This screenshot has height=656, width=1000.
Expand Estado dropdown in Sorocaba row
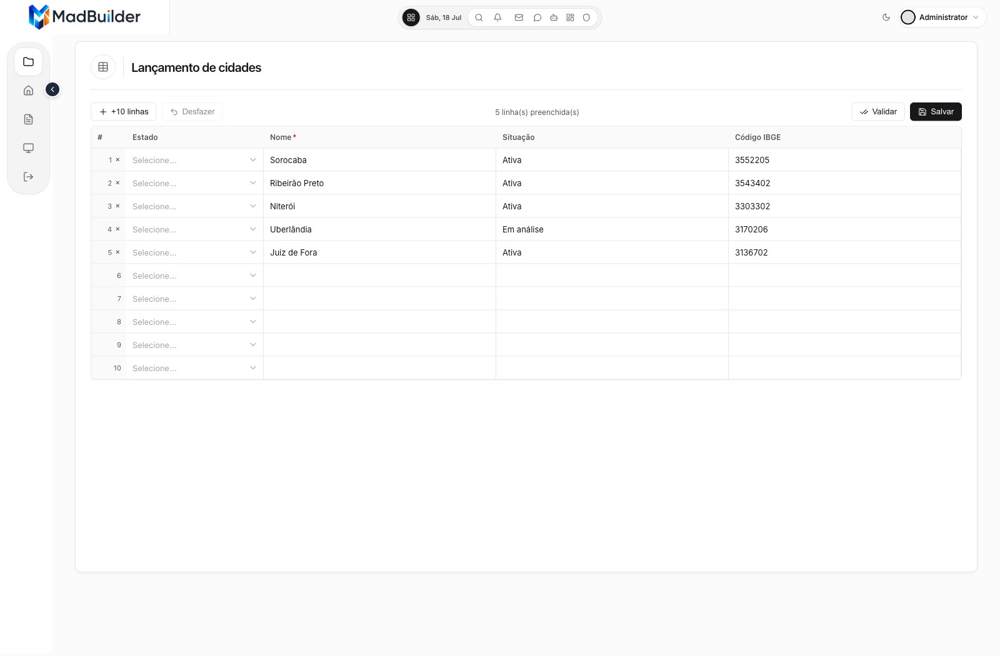coord(194,160)
